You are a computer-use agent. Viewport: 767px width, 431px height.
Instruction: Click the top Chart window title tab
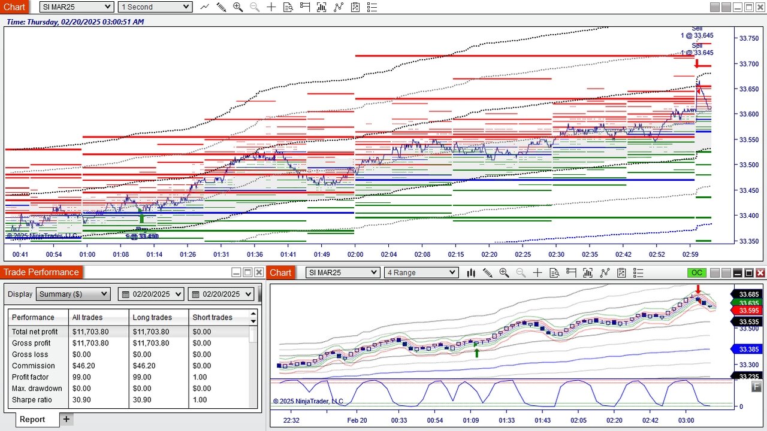click(x=14, y=7)
